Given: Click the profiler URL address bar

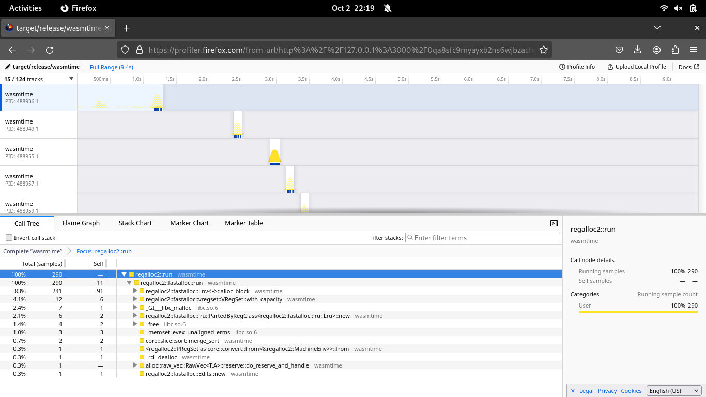Looking at the screenshot, I should (342, 50).
